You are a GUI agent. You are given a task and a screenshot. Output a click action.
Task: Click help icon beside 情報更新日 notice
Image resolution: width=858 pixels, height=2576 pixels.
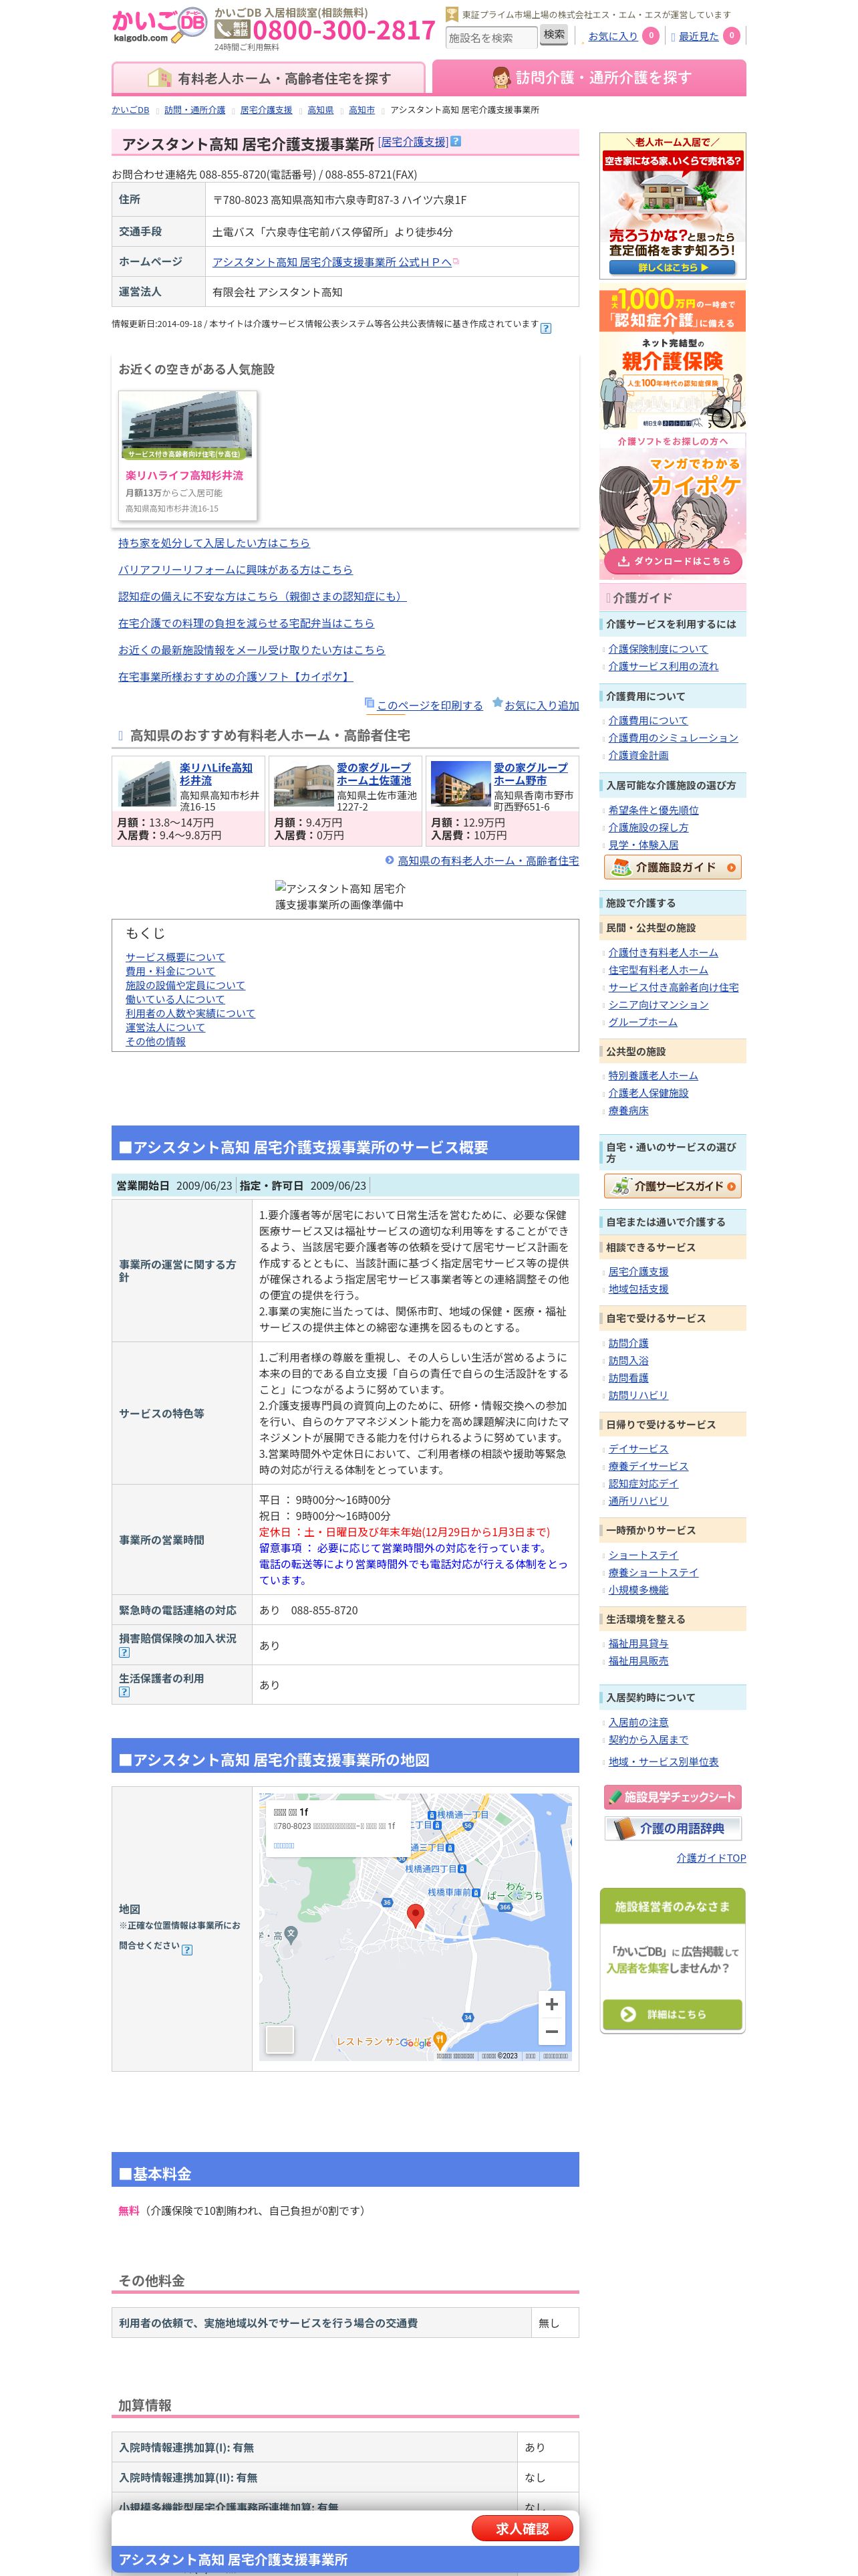[x=545, y=328]
